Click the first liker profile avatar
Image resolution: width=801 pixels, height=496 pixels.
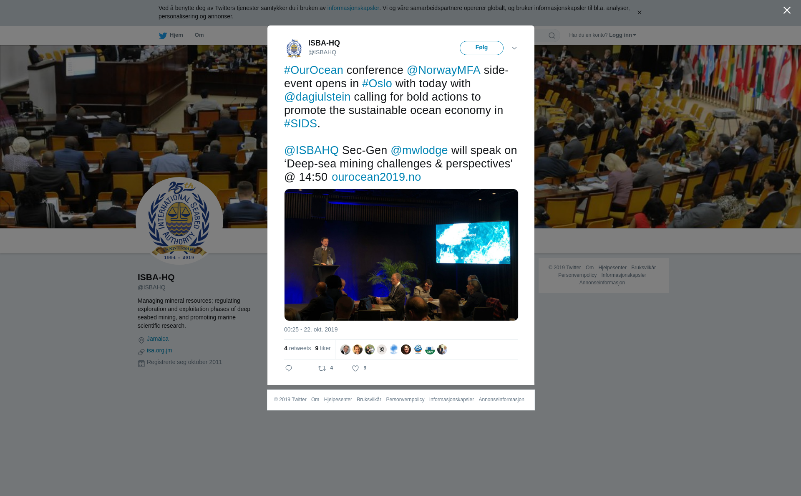[x=345, y=349]
